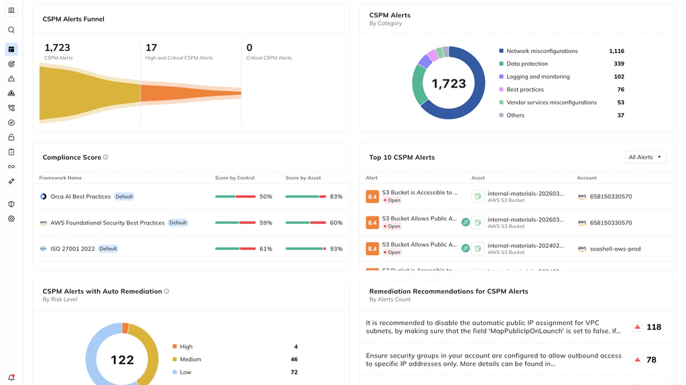The width and height of the screenshot is (686, 385).
Task: Select the dashboard icon in the sidebar
Action: [x=11, y=49]
